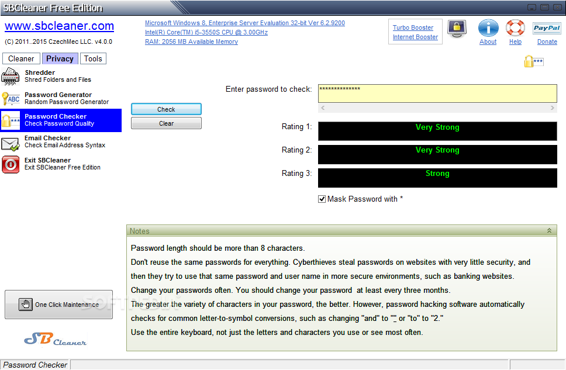Click the scrollbar right arrow under password field
The height and width of the screenshot is (370, 566).
553,108
